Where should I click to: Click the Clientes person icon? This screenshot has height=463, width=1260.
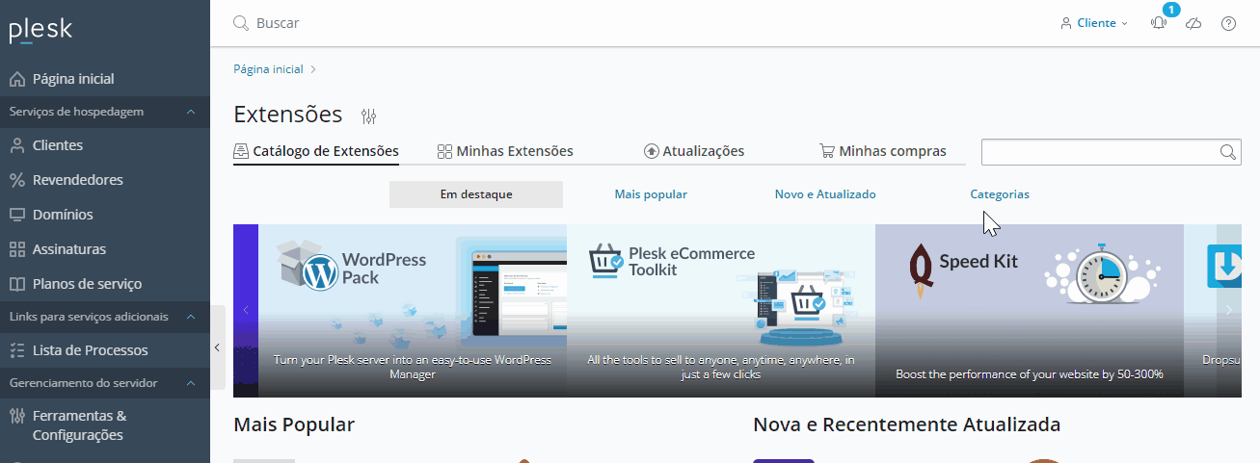point(16,145)
